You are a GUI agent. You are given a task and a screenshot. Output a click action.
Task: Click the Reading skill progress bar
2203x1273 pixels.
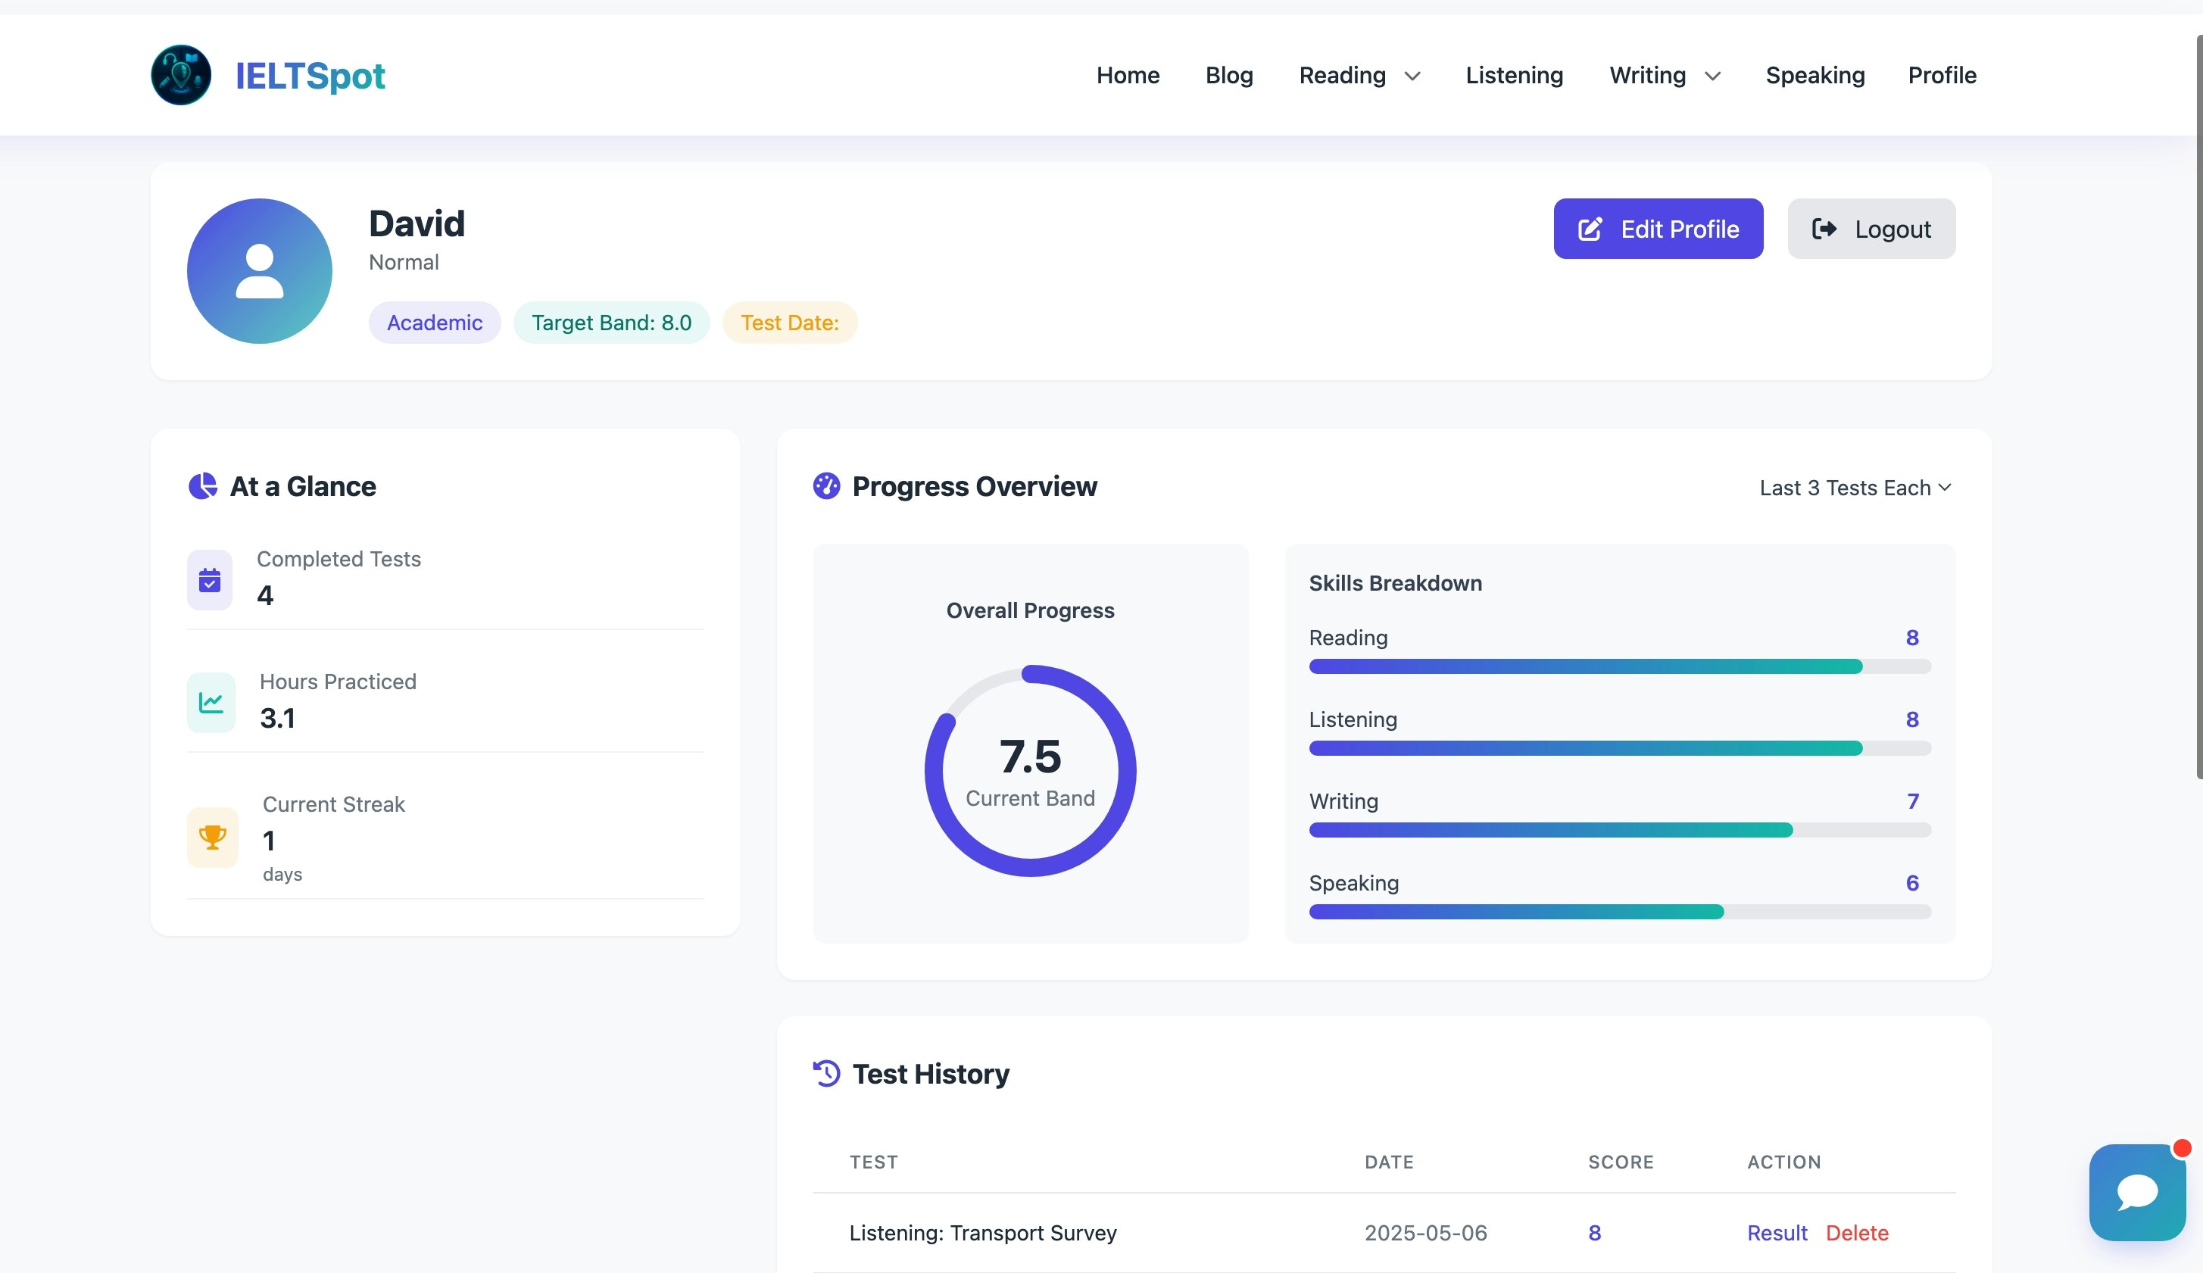tap(1619, 666)
